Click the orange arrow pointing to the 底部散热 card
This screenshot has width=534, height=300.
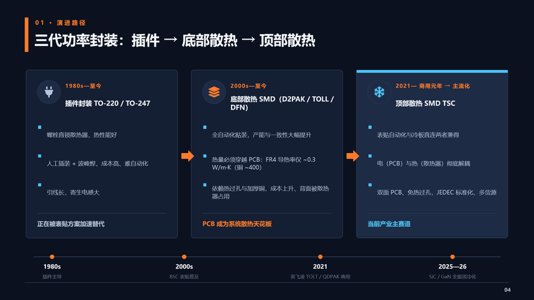[188, 156]
